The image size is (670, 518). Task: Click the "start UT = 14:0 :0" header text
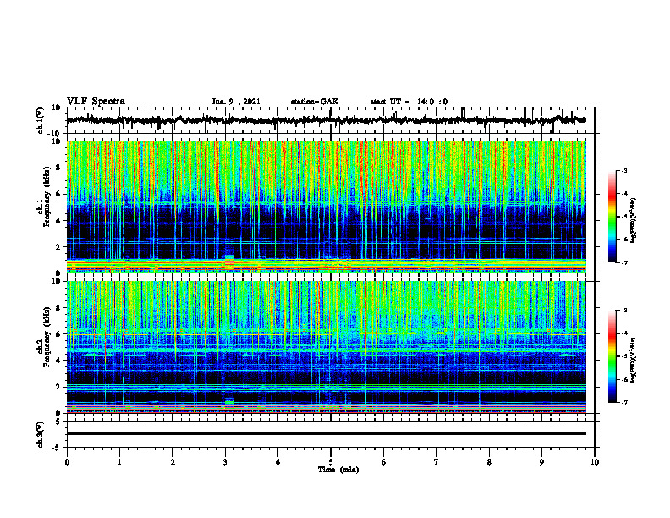click(x=409, y=102)
